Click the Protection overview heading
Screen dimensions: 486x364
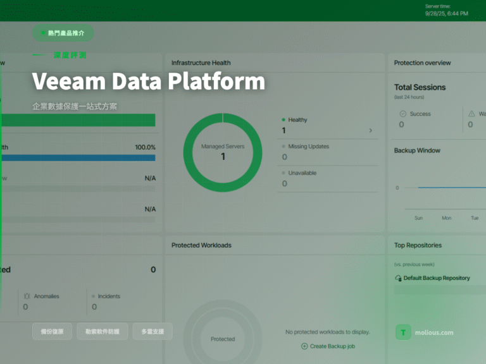tap(422, 63)
